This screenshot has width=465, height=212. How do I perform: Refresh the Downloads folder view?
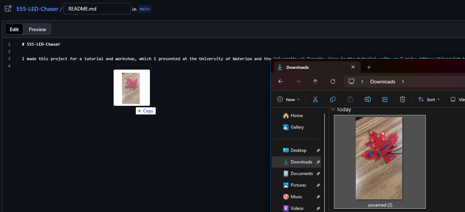point(333,82)
